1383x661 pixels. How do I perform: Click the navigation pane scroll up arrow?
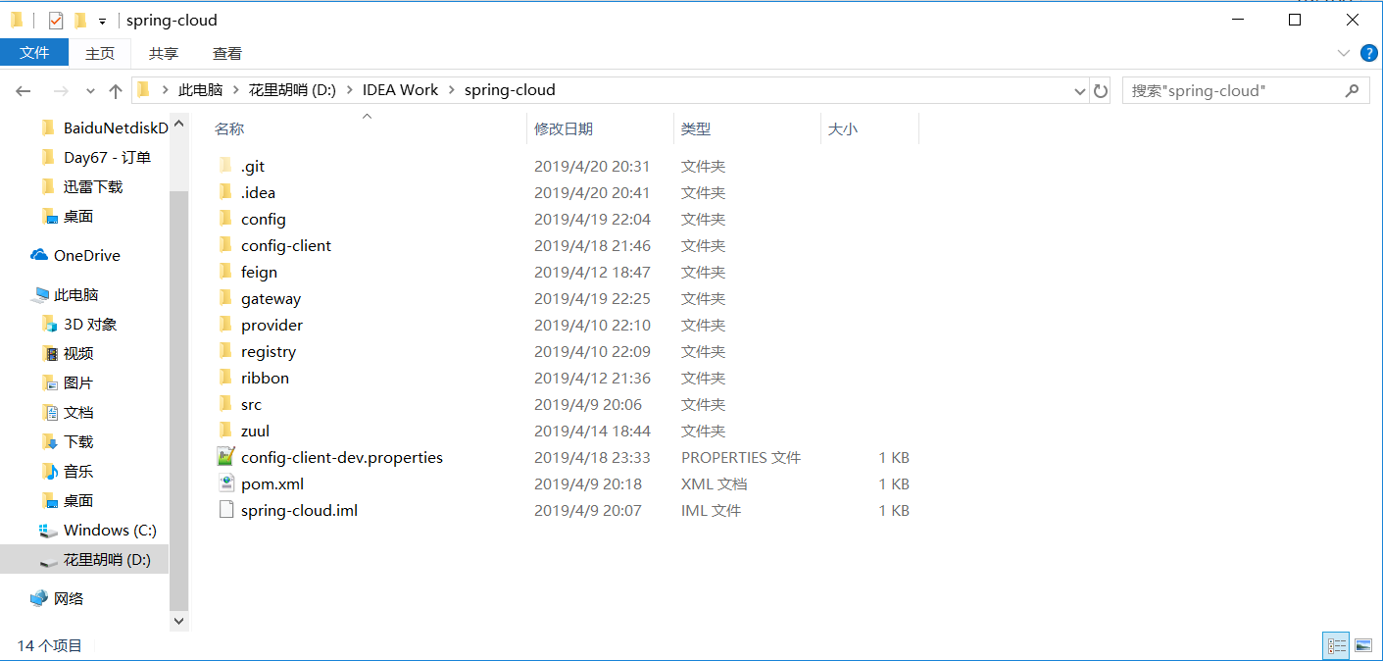tap(178, 125)
